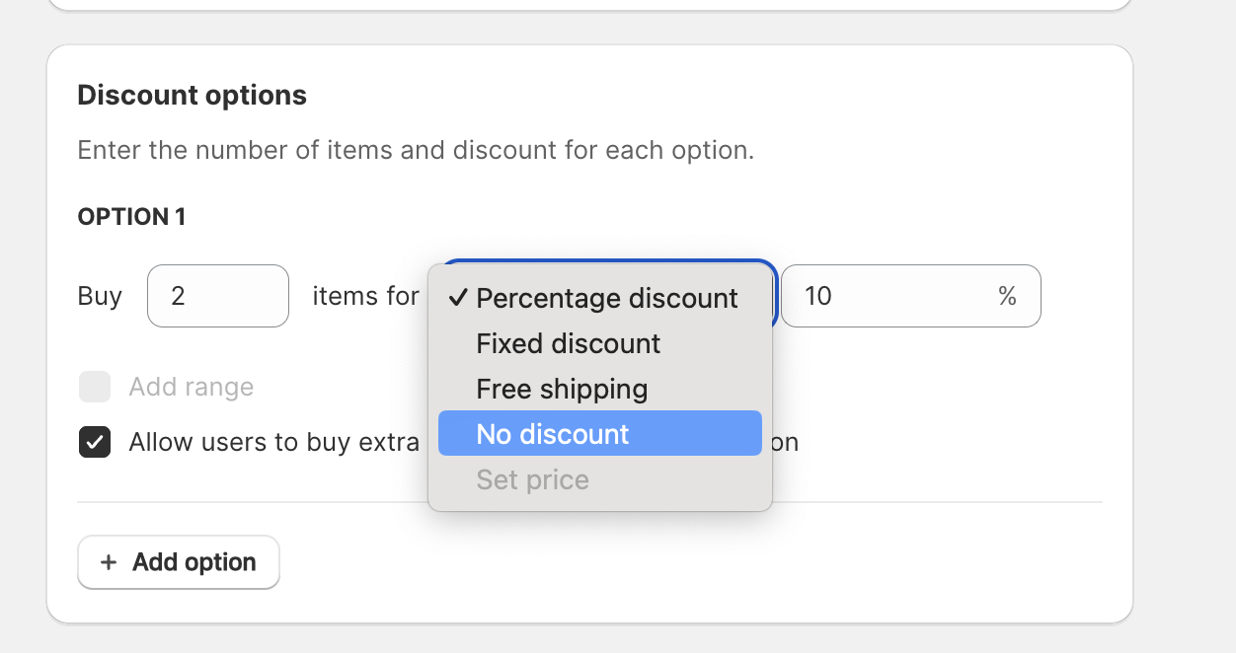Image resolution: width=1236 pixels, height=653 pixels.
Task: Click the plus icon in Add option
Action: pyautogui.click(x=109, y=562)
